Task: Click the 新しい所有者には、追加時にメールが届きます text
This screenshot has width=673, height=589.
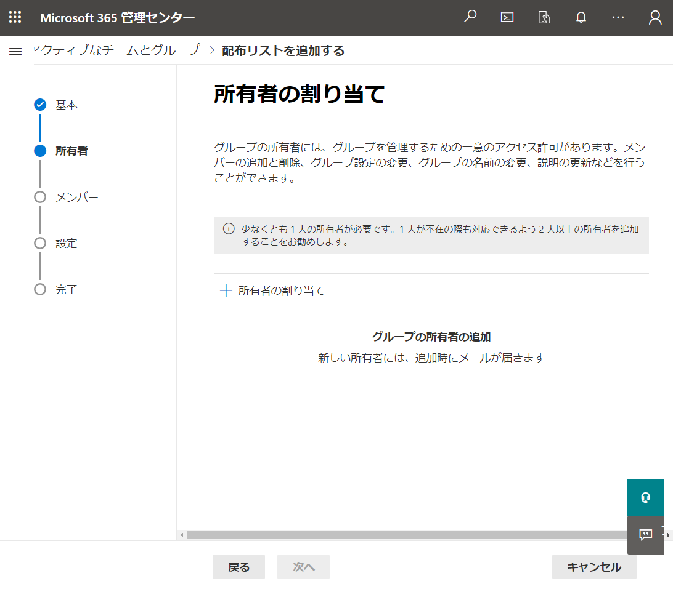Action: click(x=431, y=358)
